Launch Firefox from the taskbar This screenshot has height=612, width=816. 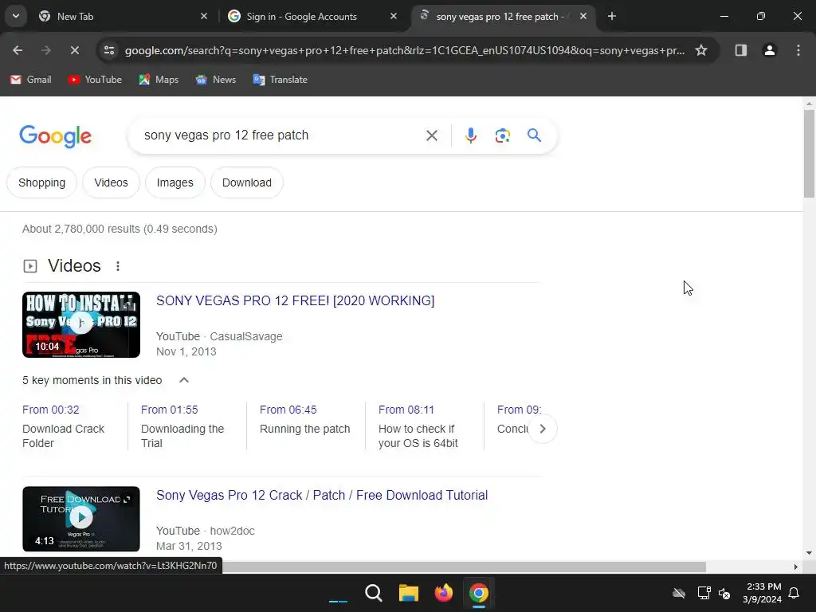(x=443, y=593)
